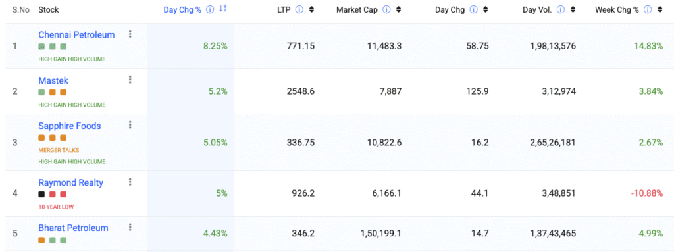Click the Market Cap column header label
The image size is (674, 252).
(x=357, y=10)
